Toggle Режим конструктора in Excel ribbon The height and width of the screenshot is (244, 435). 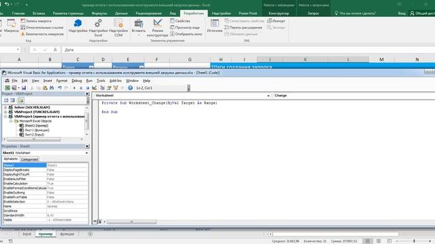158,28
